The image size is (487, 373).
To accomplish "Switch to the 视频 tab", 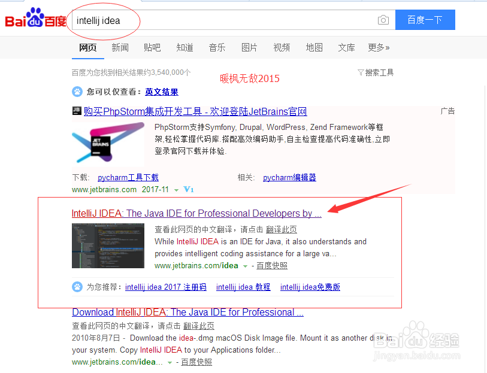I will click(x=282, y=47).
